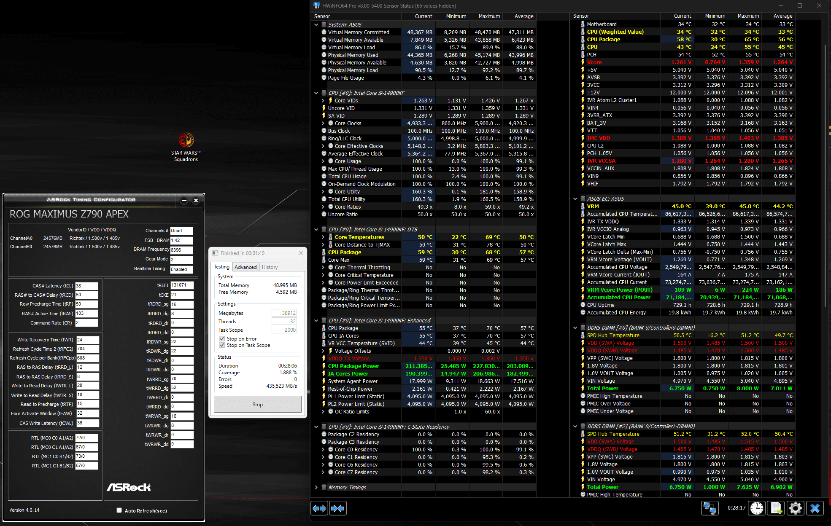
Task: Click the collapse columns arrows button in HWiNFO
Action: pyautogui.click(x=337, y=508)
